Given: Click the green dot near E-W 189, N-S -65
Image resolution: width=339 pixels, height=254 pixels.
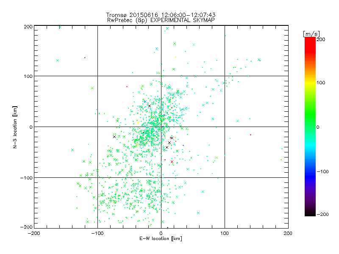Looking at the screenshot, I should pyautogui.click(x=281, y=160).
